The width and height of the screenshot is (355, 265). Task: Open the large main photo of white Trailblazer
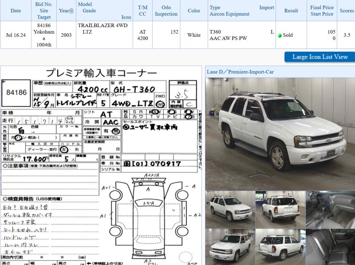point(280,133)
